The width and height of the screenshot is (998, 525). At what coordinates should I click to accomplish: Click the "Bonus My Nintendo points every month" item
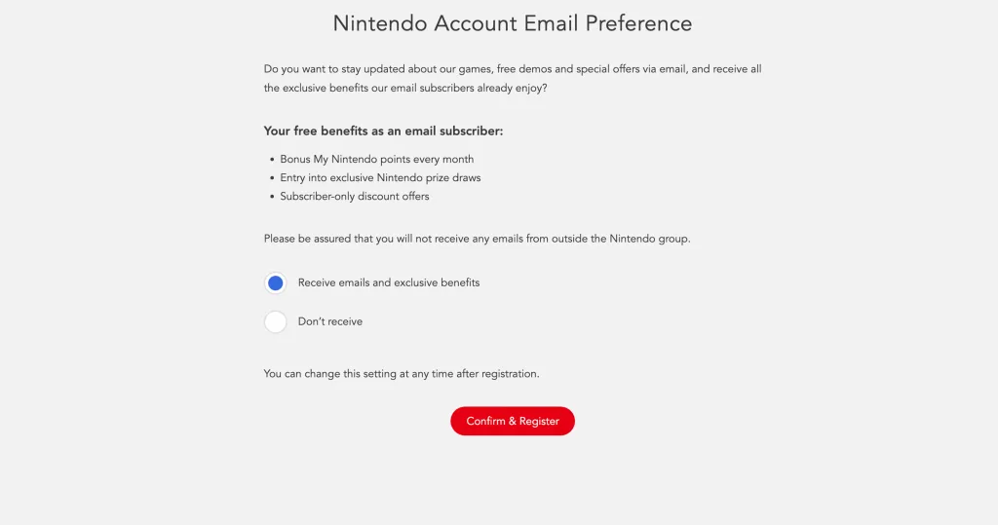377,159
